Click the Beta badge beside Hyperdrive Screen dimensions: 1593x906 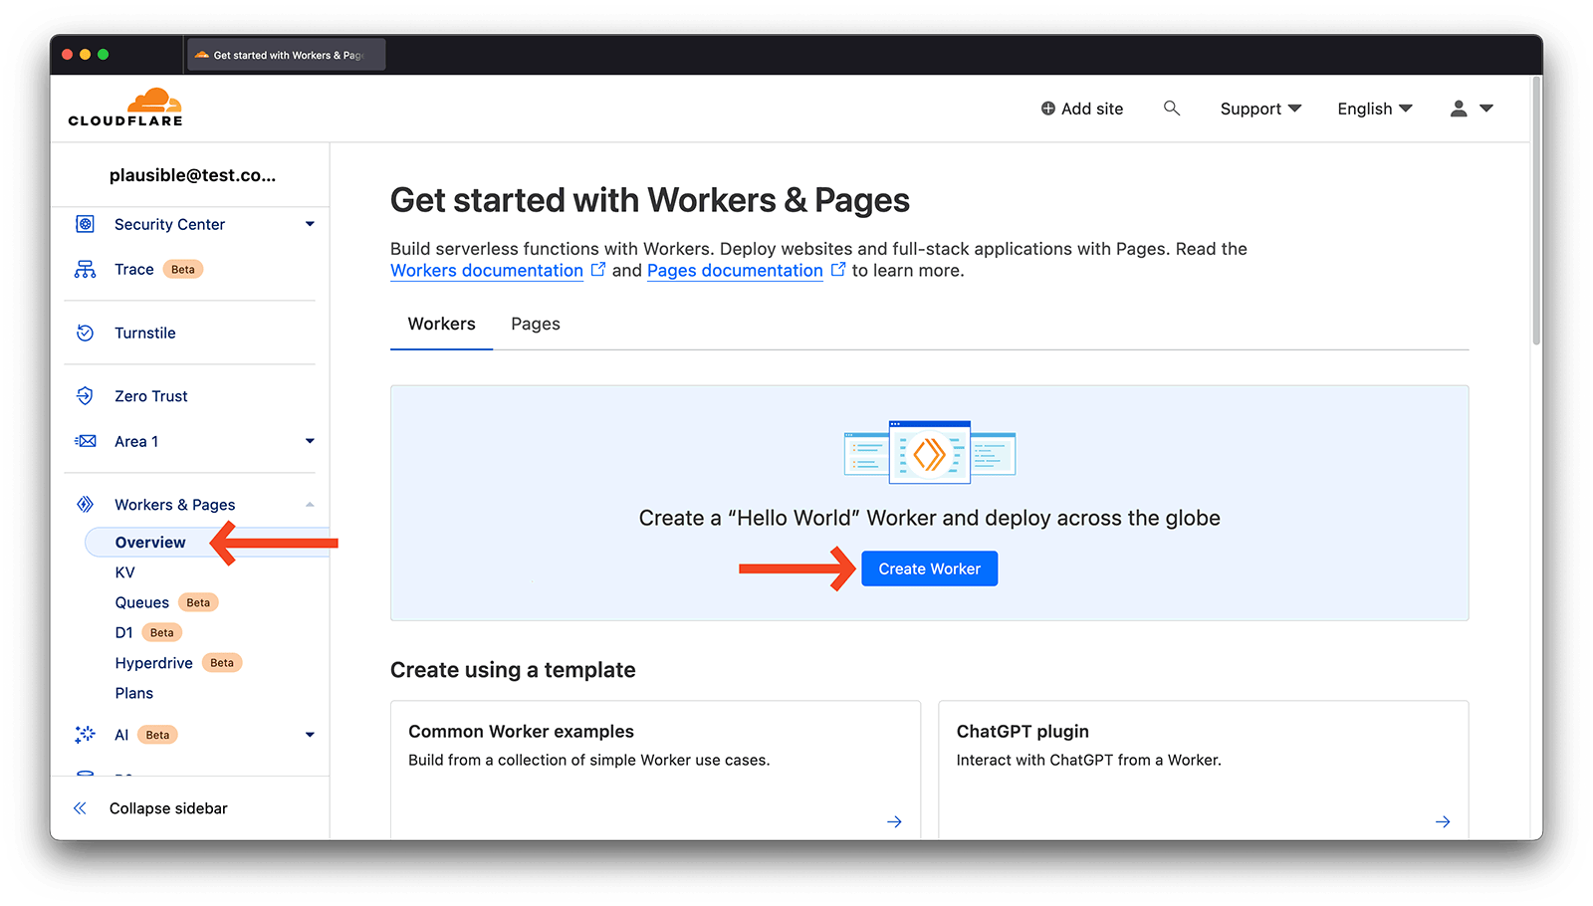tap(222, 663)
